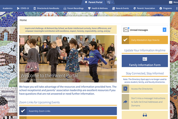Click the Family Information Form button
This screenshot has width=178, height=119.
(145, 65)
